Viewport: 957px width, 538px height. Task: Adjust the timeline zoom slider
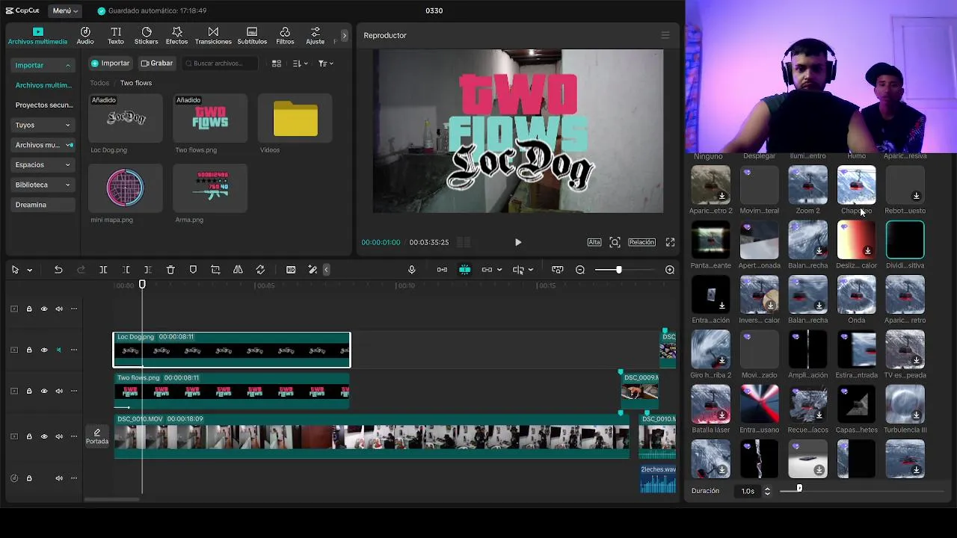coord(618,270)
